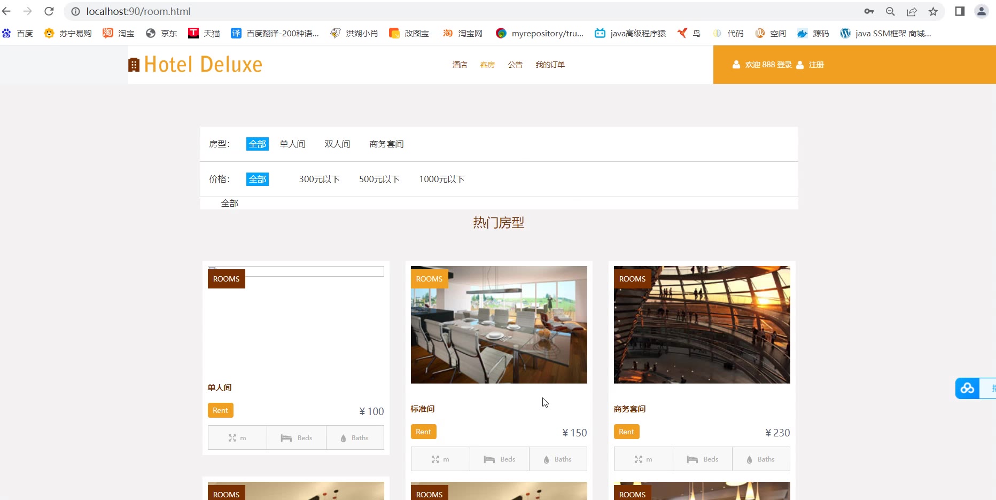This screenshot has height=500, width=996.
Task: Filter price 500元以下
Action: coord(379,179)
